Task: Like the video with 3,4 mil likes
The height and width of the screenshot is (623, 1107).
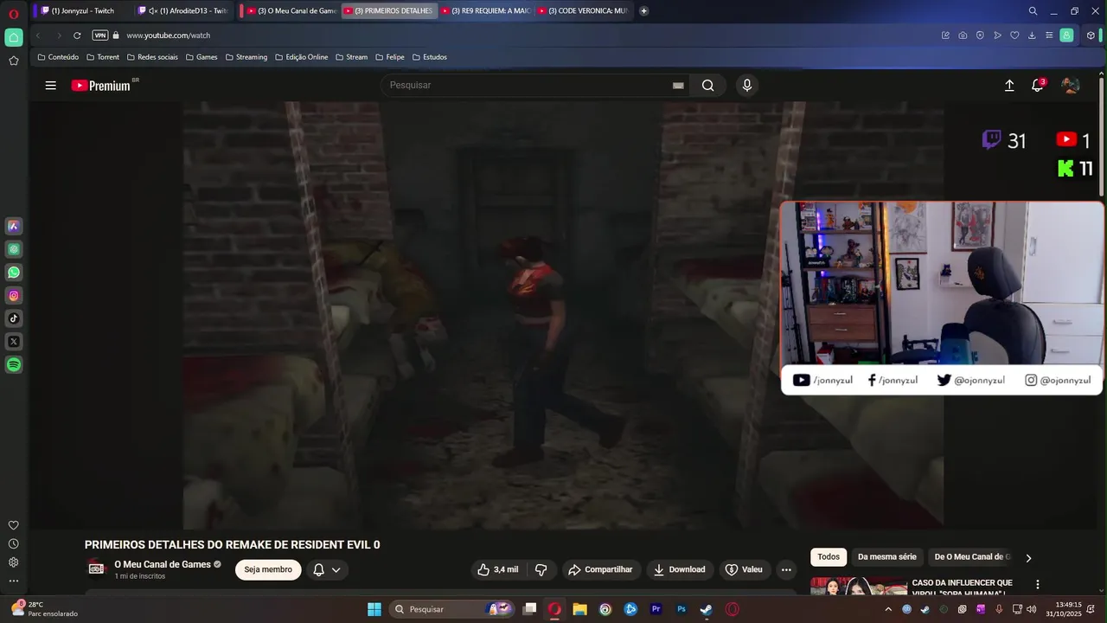Action: [497, 569]
